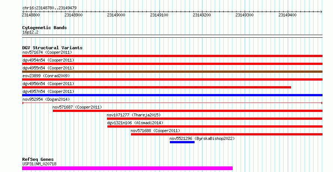Click the black 16p12.2 cytogenetic band line

(172, 36)
